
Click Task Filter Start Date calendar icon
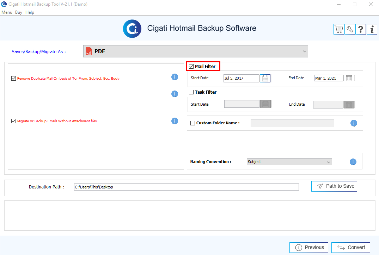[x=265, y=104]
